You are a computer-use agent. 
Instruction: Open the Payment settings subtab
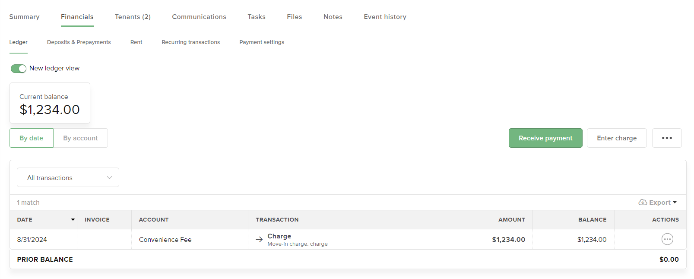pyautogui.click(x=262, y=42)
